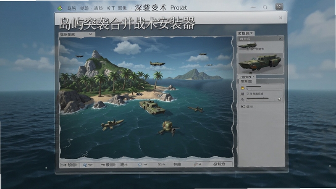The image size is (336, 189).
Task: Select the large flying aircraft above palms
Action: [x=157, y=64]
